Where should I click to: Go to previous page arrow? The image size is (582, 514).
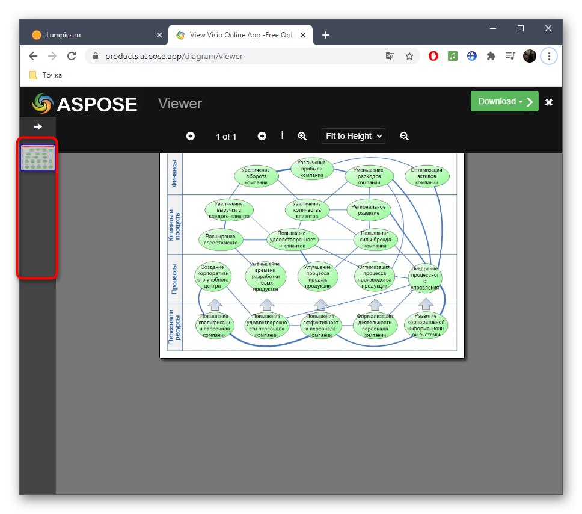point(191,136)
